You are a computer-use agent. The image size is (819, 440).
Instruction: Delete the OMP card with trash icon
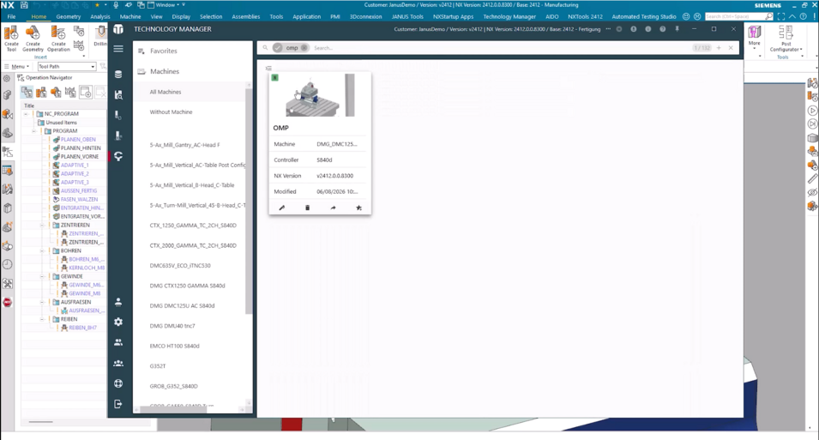307,208
